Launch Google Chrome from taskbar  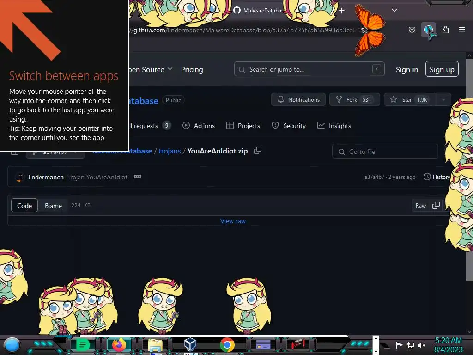[x=227, y=345]
